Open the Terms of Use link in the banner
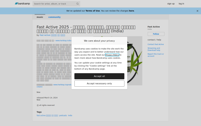Image resolution: width=201 pixels, height=126 pixels. (92, 11)
